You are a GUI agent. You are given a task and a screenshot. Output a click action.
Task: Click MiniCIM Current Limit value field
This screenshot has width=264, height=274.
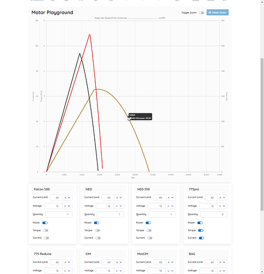pyautogui.click(x=159, y=262)
